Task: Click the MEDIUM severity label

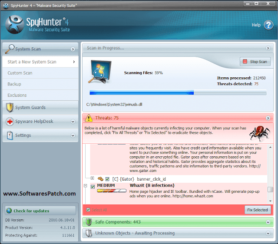Action: point(106,185)
